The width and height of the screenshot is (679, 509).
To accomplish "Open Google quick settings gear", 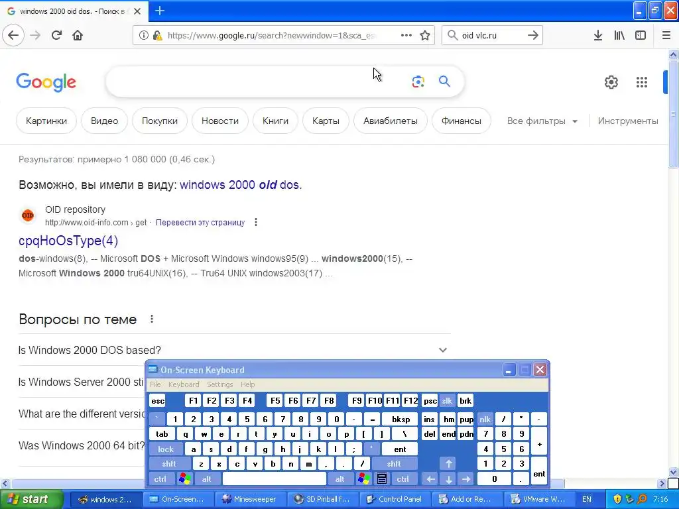I will coord(611,82).
